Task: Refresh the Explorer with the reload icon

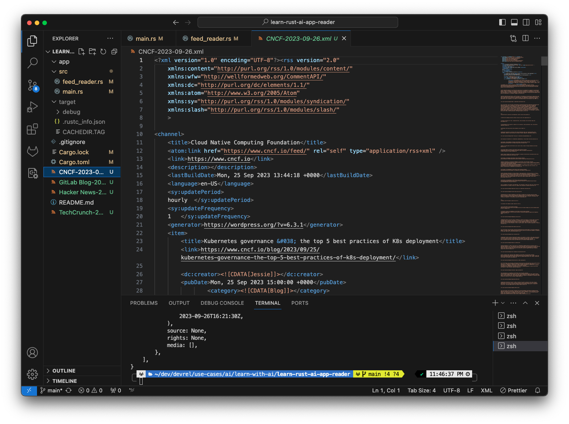Action: (x=103, y=51)
